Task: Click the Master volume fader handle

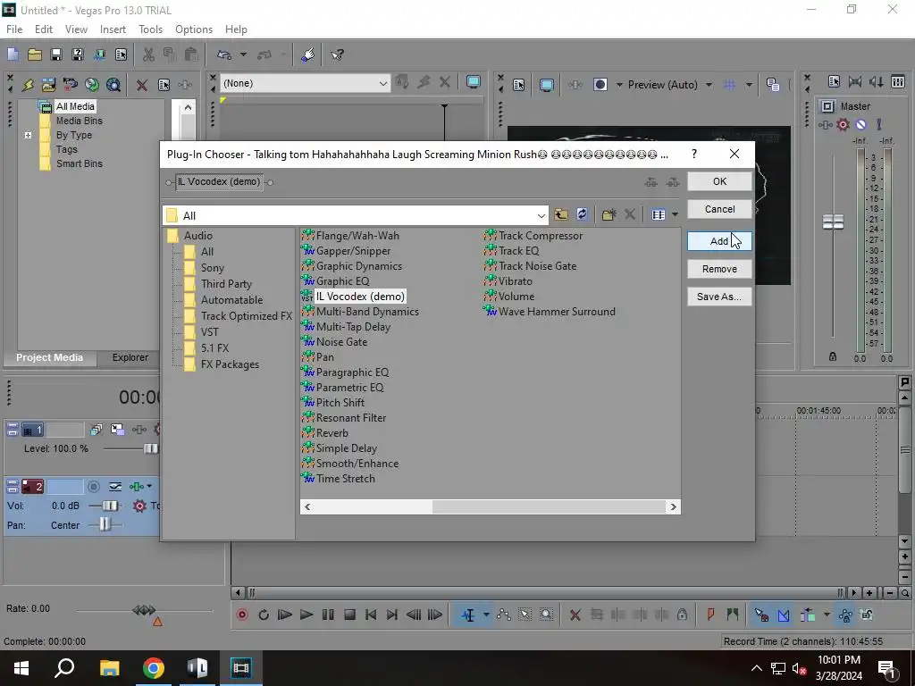Action: click(x=833, y=222)
